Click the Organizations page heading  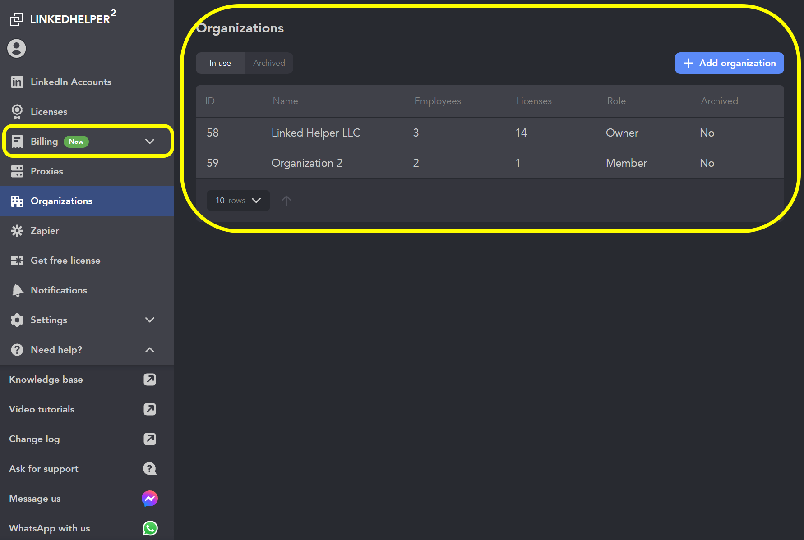pyautogui.click(x=240, y=28)
